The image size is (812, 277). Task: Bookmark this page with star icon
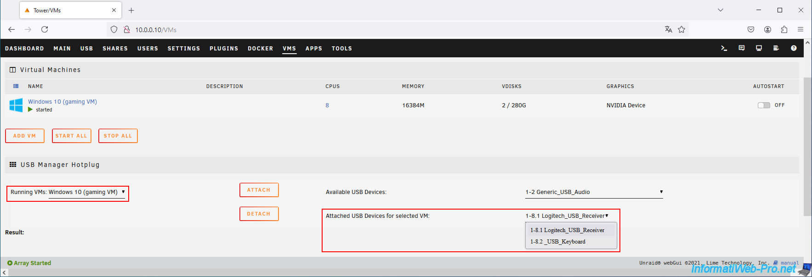pyautogui.click(x=681, y=29)
